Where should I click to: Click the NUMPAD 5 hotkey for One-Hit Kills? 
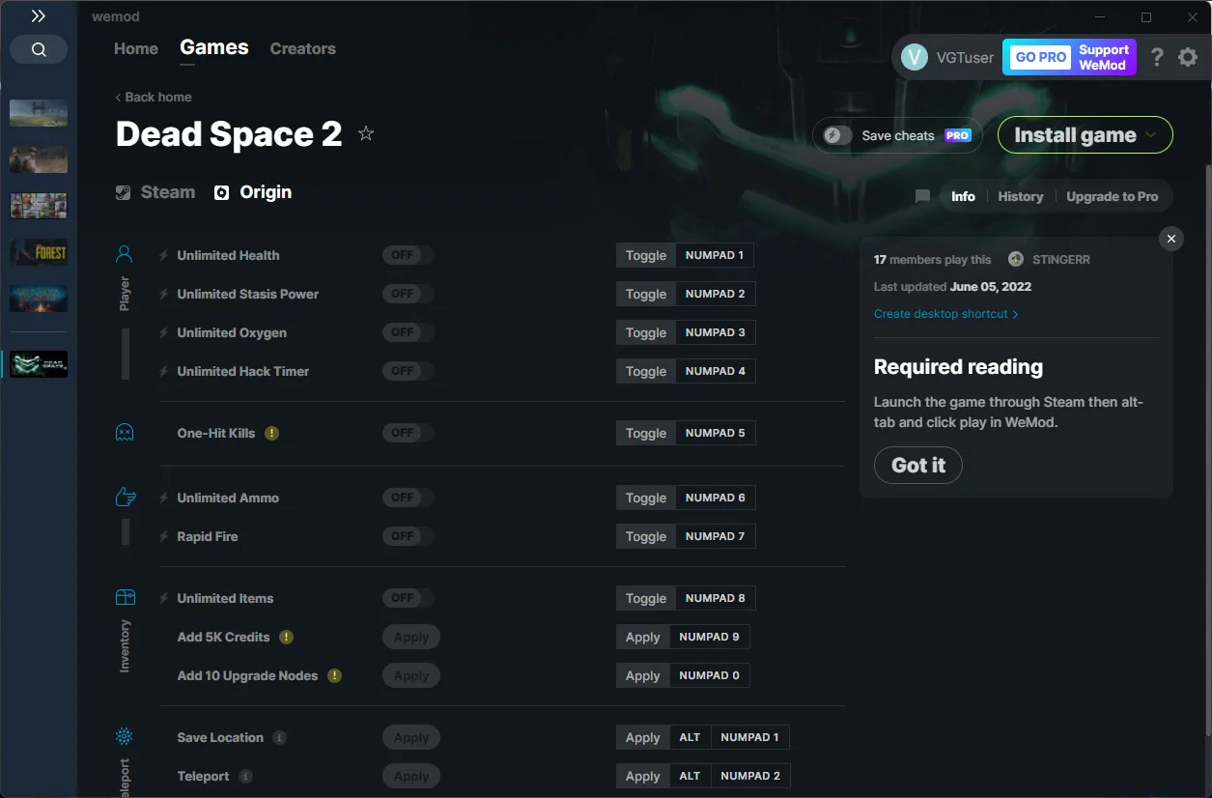pos(716,433)
